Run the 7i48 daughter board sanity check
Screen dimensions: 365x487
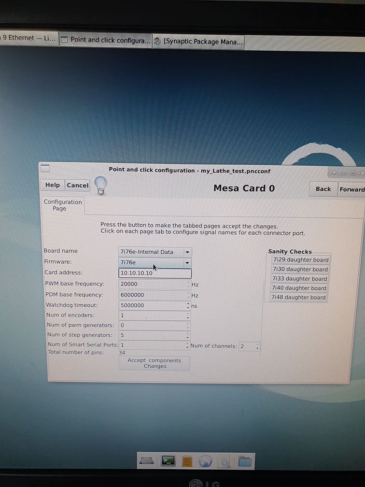[x=298, y=297]
